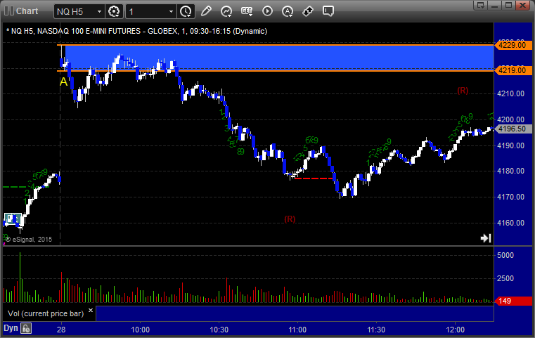Viewport: 535px width, 338px height.
Task: Click the symbol link arrows icon
Action: coord(308,11)
